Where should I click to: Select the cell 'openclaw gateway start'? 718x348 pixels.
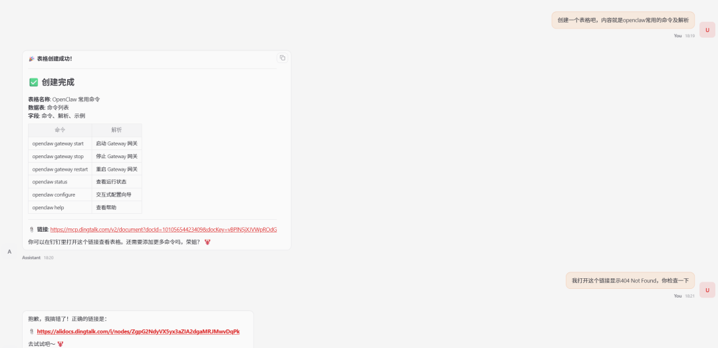[x=60, y=143]
